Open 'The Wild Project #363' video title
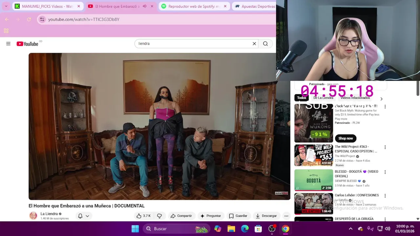The image size is (420, 236). click(356, 149)
